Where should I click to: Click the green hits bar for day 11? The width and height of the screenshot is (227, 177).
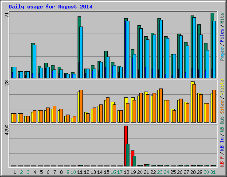[x=79, y=47]
